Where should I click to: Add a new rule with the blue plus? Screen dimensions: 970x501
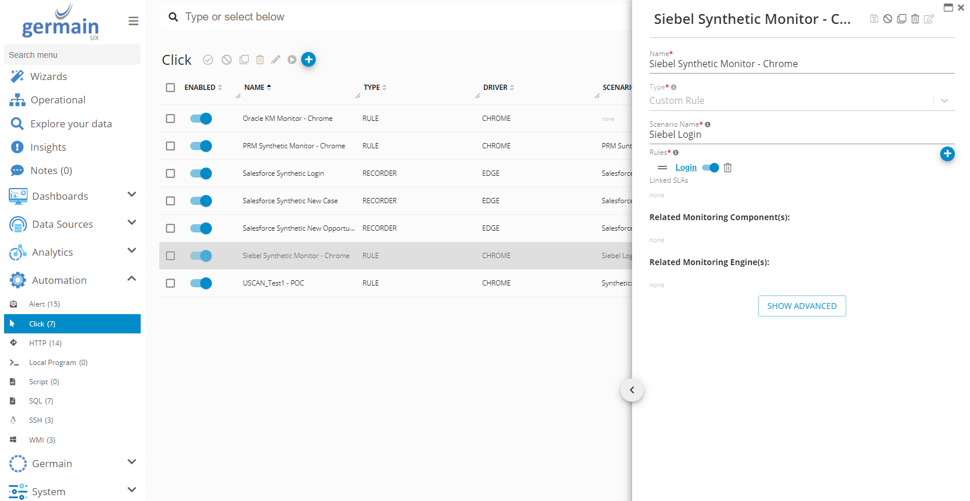pyautogui.click(x=947, y=154)
